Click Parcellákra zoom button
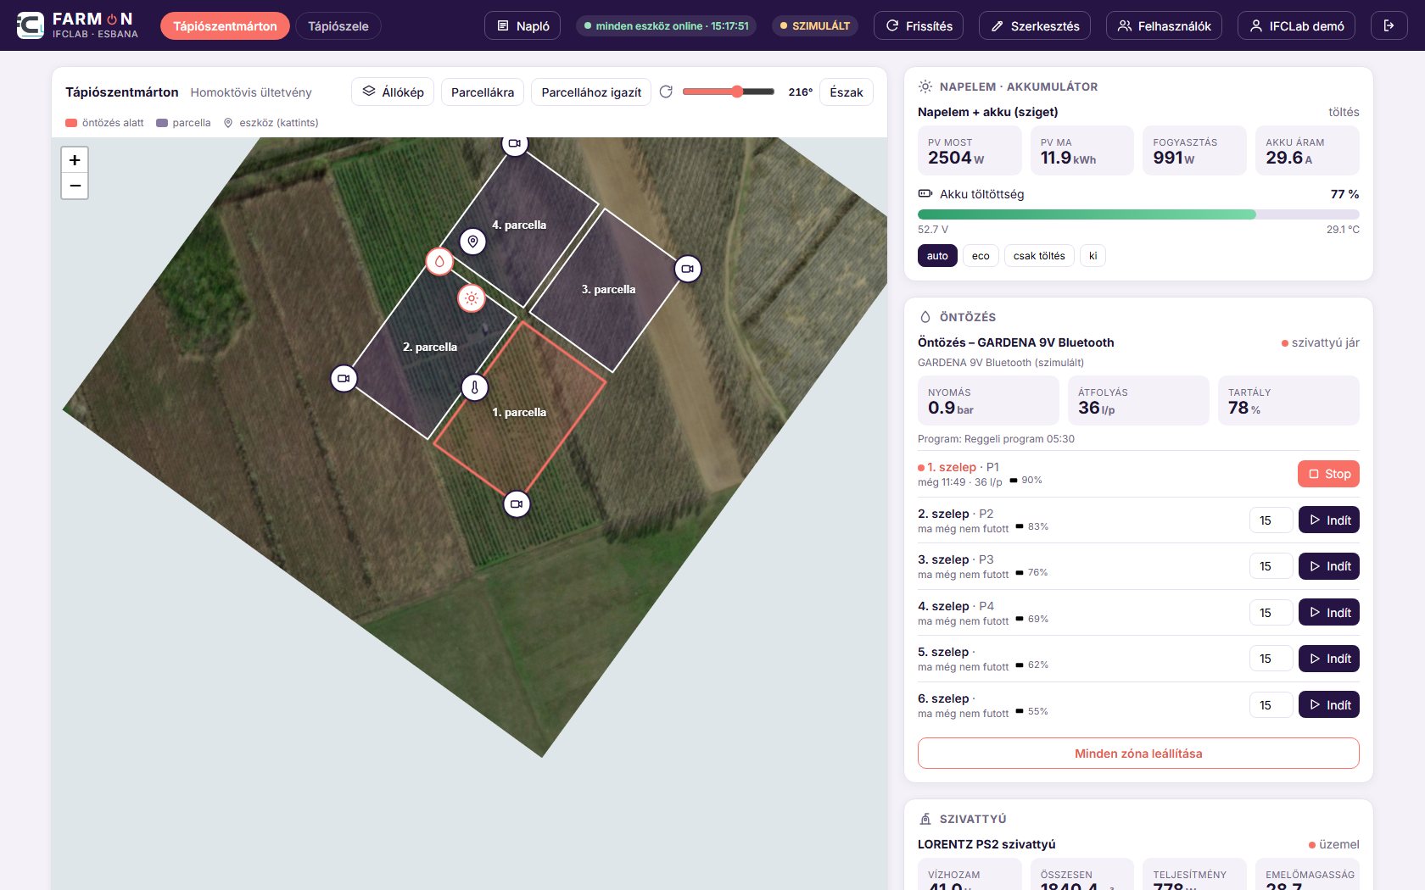Image resolution: width=1425 pixels, height=890 pixels. tap(483, 92)
